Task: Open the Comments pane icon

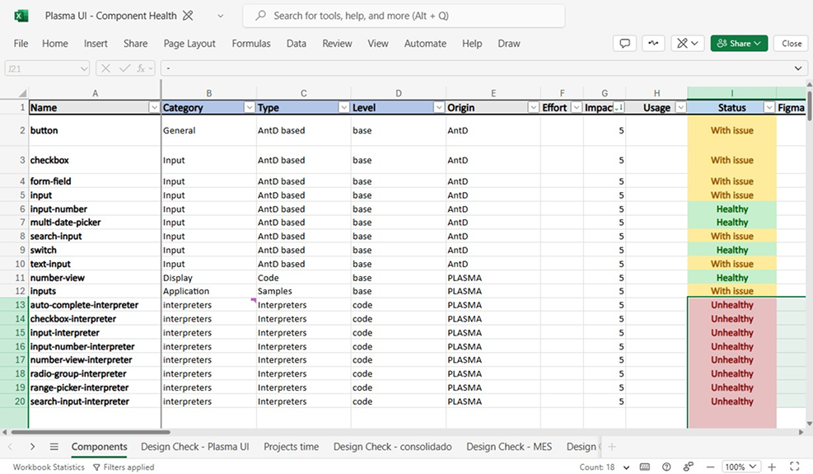Action: point(624,44)
